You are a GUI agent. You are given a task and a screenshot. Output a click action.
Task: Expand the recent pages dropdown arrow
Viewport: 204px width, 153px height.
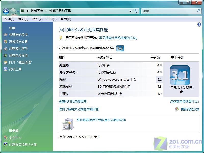pos(18,11)
